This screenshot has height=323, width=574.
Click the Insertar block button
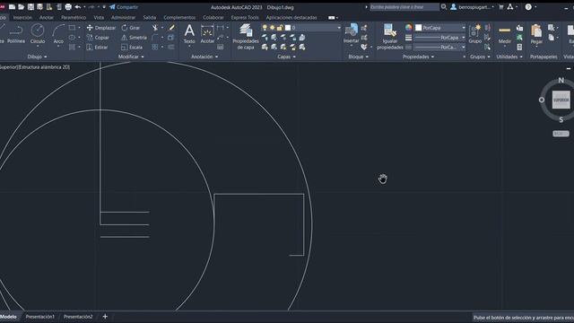pos(351,34)
